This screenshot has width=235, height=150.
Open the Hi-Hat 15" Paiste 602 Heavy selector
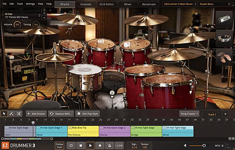tap(22, 16)
